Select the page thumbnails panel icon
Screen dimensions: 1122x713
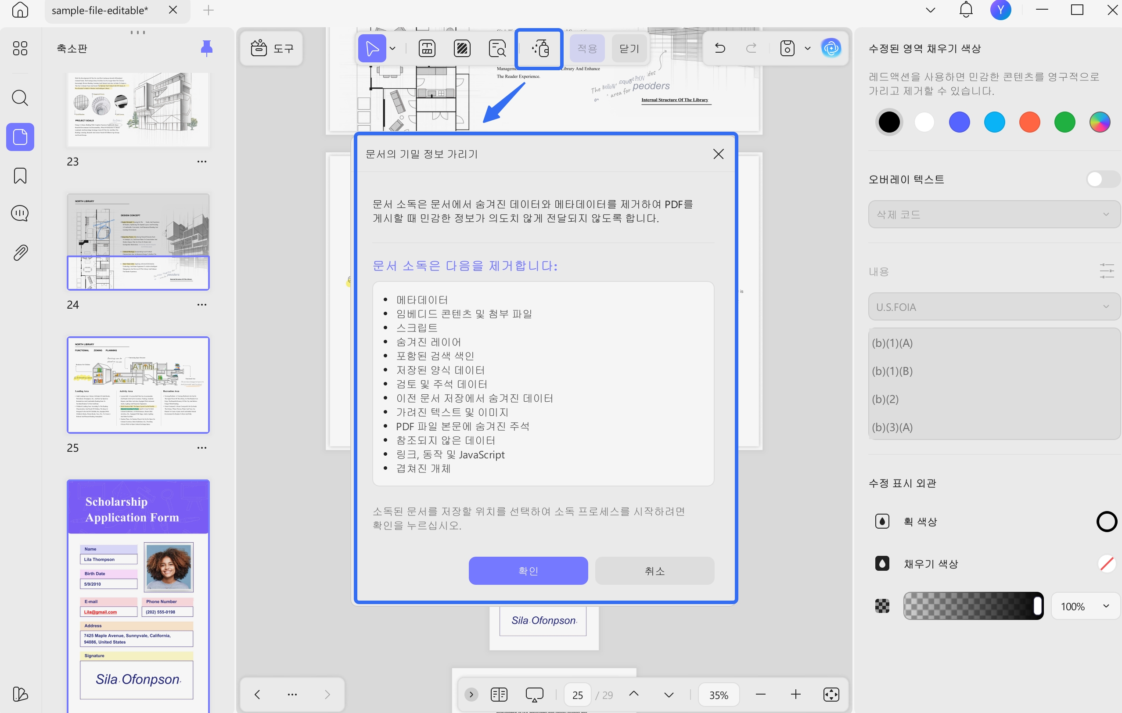point(20,137)
